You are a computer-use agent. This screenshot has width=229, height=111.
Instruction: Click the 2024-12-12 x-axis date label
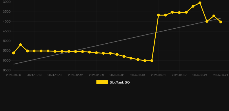tap(75, 75)
